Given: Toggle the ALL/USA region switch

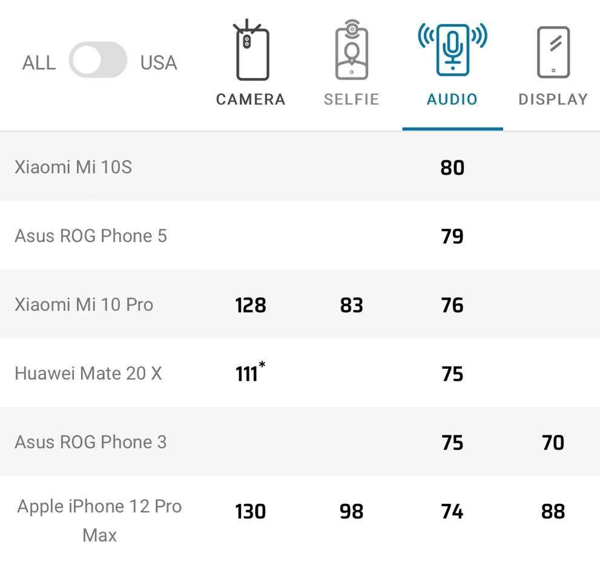Looking at the screenshot, I should coord(98,60).
